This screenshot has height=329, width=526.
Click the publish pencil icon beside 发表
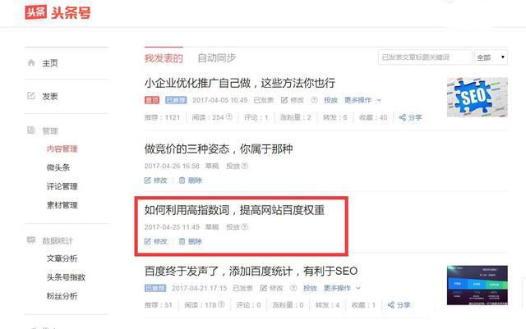31,96
